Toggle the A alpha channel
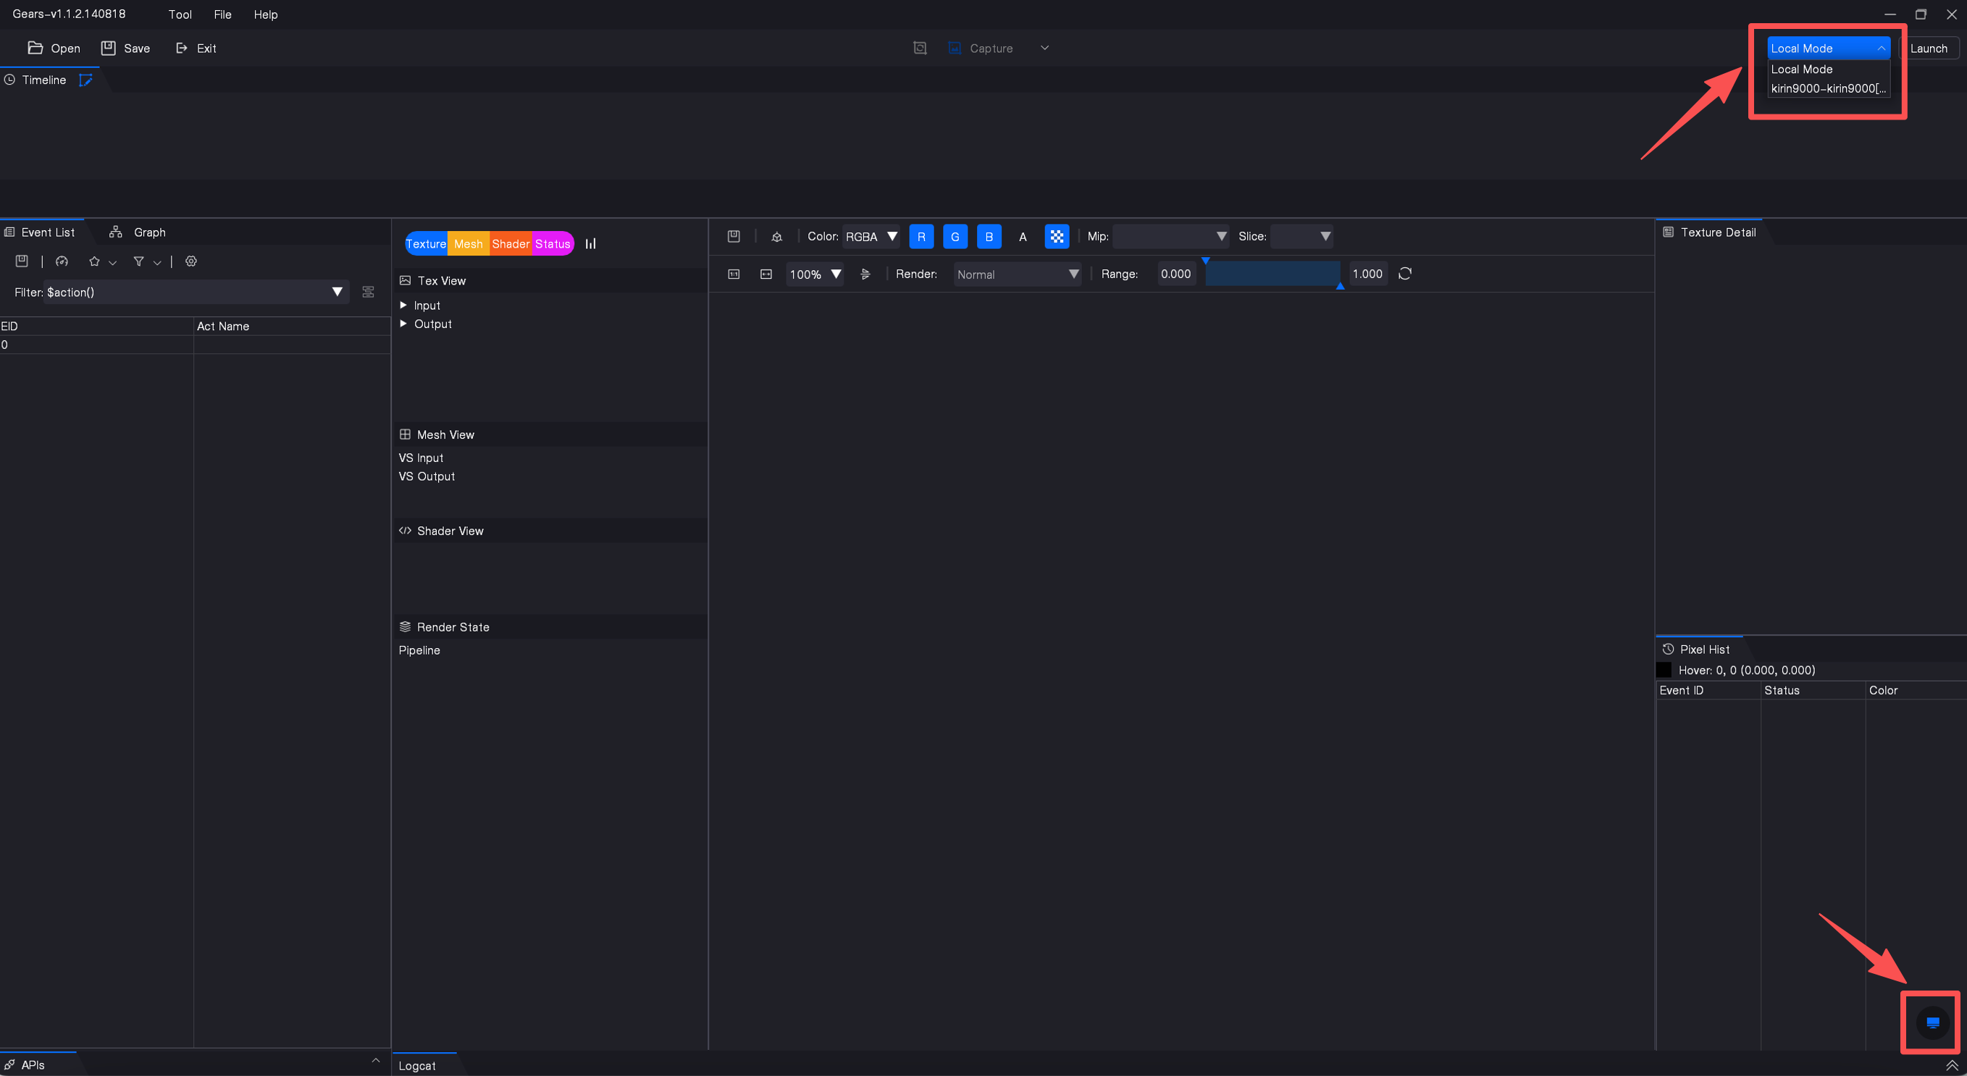This screenshot has height=1076, width=1967. pos(1023,237)
